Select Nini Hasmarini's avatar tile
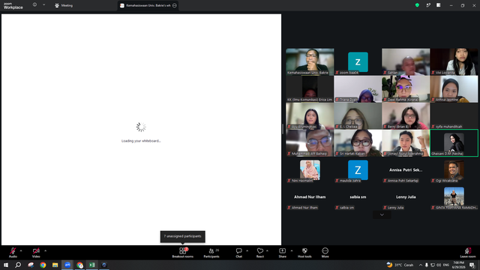480x270 pixels. point(310,170)
